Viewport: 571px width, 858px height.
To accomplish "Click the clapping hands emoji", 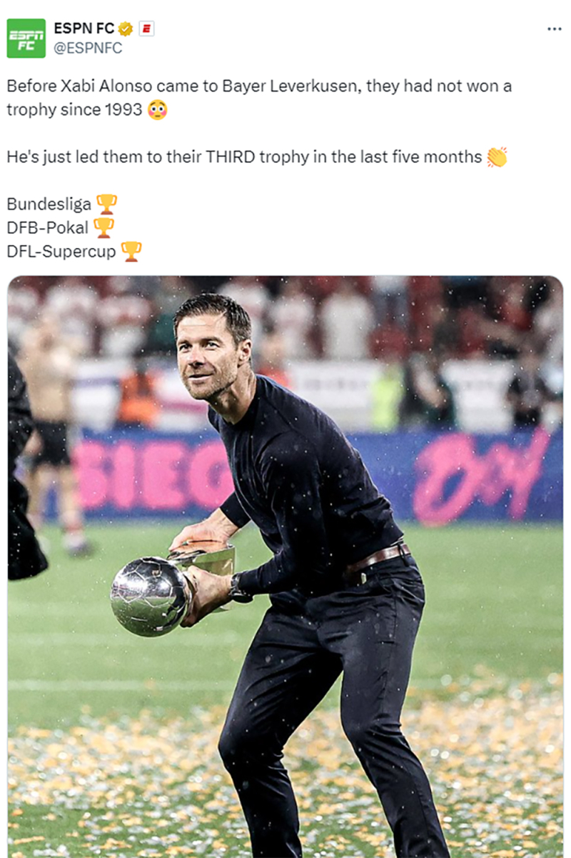I will [x=497, y=156].
